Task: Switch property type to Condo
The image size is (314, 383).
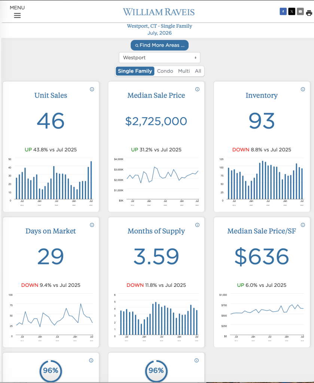Action: 165,71
